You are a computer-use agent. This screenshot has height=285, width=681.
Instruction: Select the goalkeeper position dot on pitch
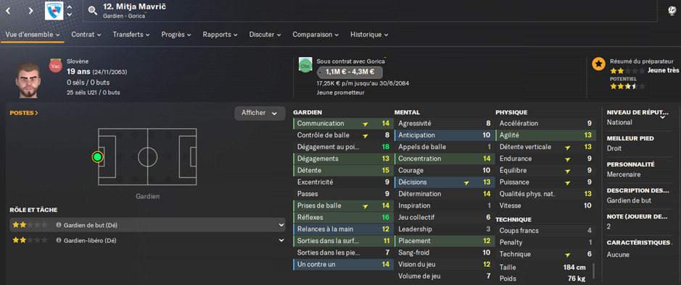point(98,157)
